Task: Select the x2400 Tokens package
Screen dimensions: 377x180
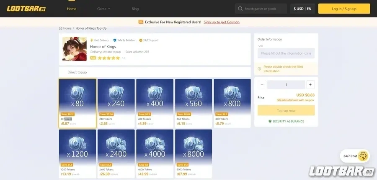Action: pos(116,154)
